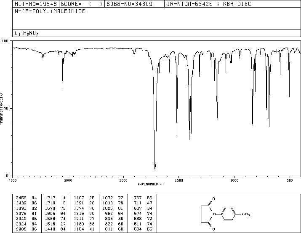Select peak table entry 711
The width and height of the screenshot is (301, 233).
[x=138, y=203]
